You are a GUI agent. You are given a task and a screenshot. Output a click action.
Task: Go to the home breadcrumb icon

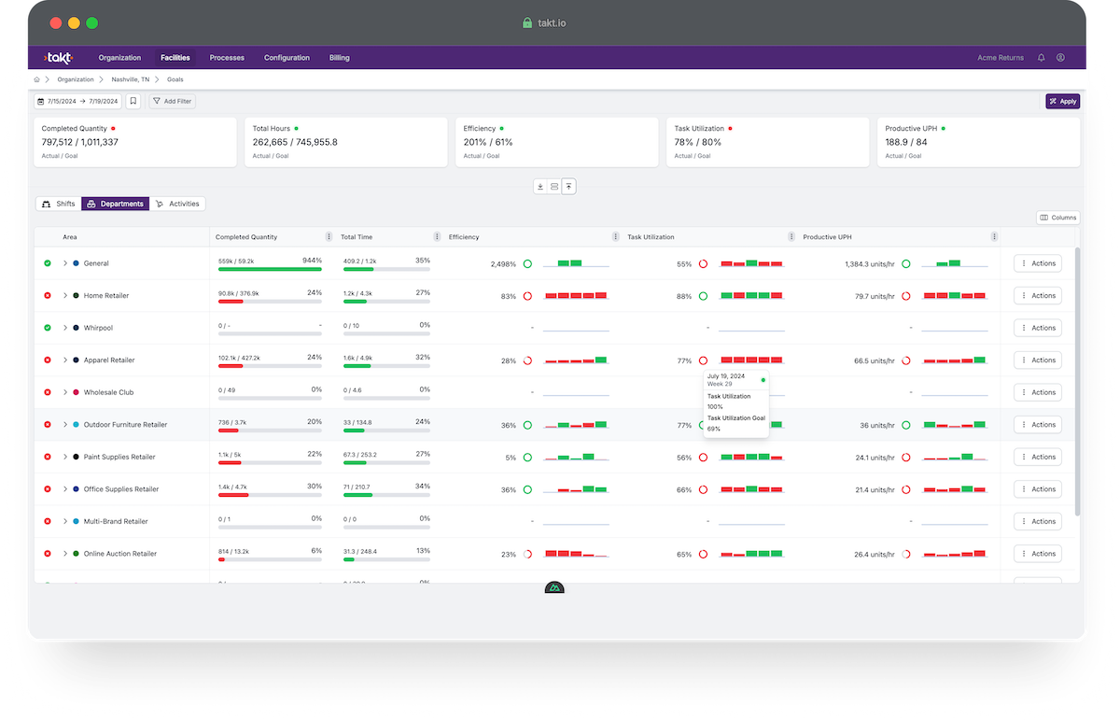37,79
